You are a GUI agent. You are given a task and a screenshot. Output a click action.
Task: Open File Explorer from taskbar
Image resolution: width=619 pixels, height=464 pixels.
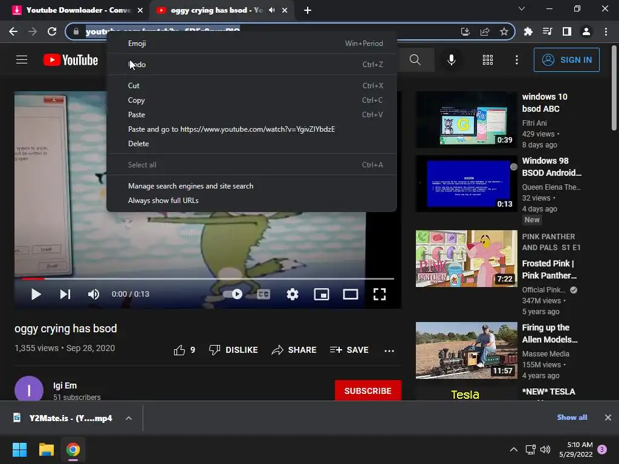coord(46,449)
